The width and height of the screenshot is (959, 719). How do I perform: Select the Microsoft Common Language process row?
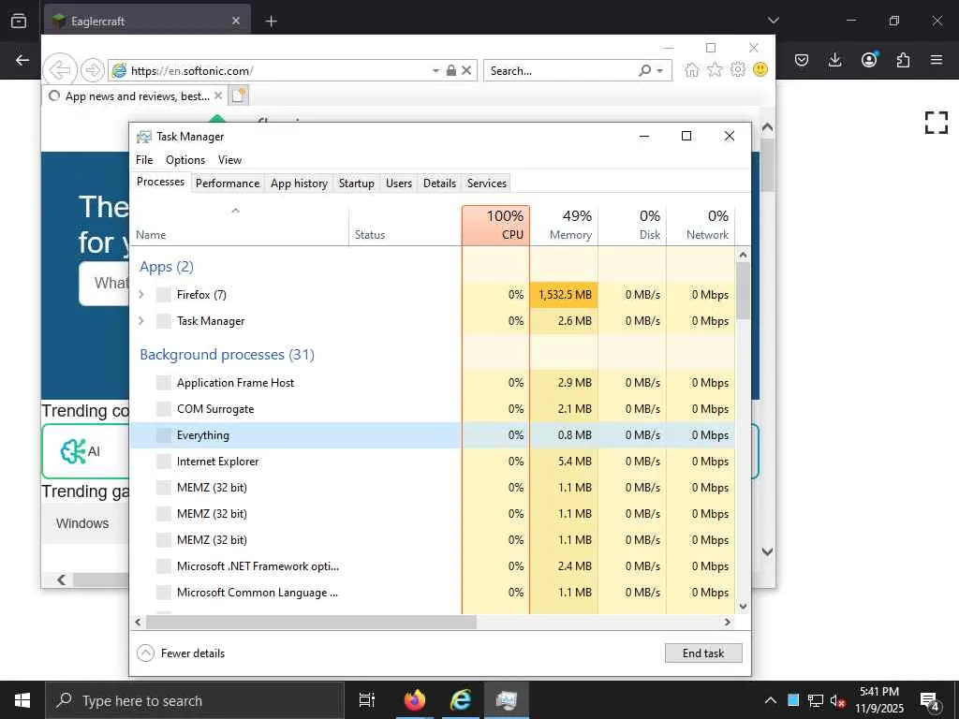433,593
